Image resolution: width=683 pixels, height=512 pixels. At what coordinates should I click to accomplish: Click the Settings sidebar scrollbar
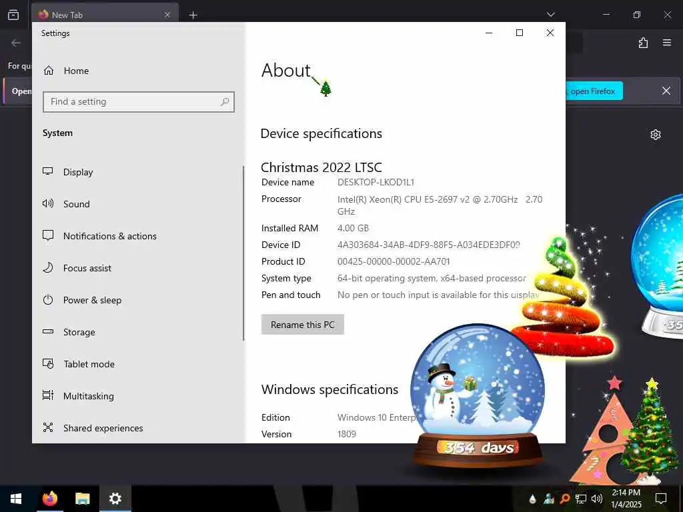(x=243, y=253)
